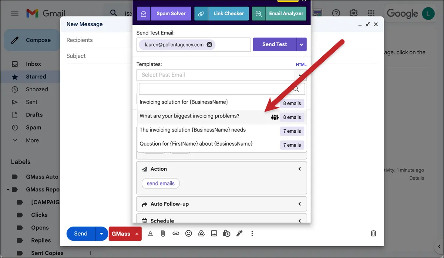Click the Spam Solver envelope icon
The width and height of the screenshot is (444, 258).
pos(144,14)
